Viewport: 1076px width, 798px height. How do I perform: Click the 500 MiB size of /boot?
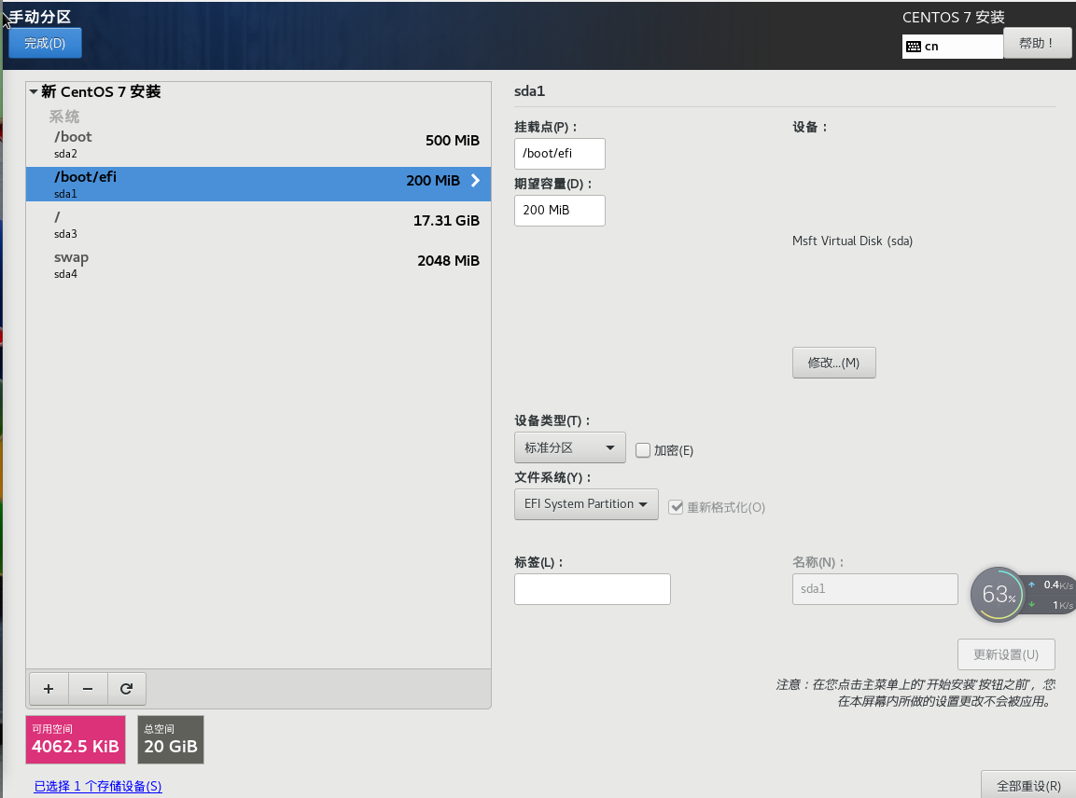453,141
